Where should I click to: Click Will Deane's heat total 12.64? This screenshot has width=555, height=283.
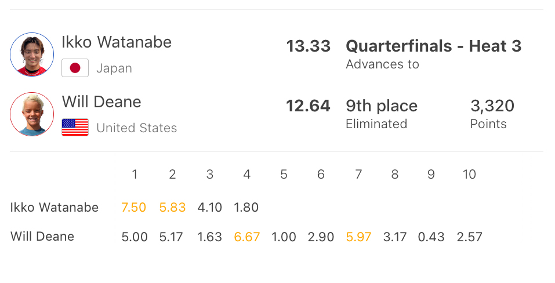pos(308,106)
